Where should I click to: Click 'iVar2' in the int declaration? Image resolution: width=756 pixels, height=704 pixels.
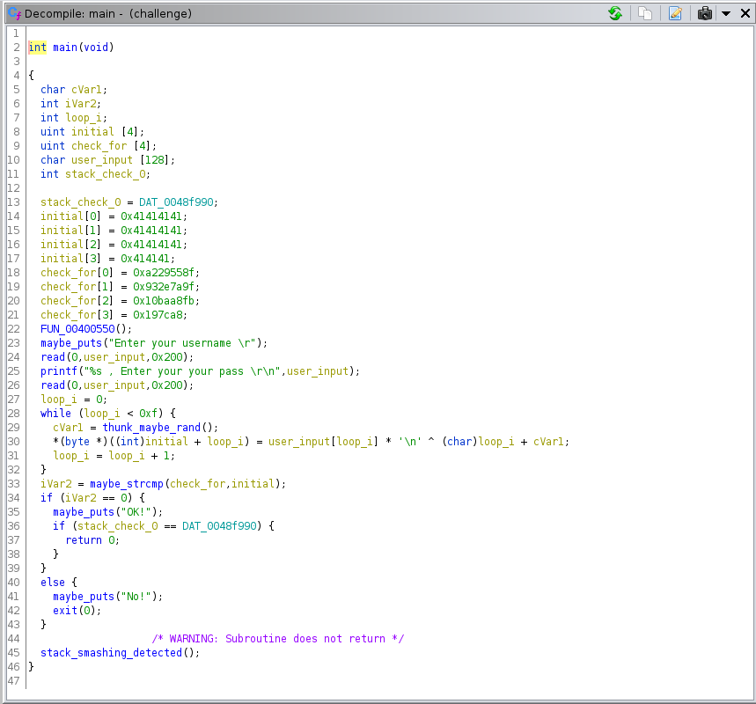tap(80, 104)
